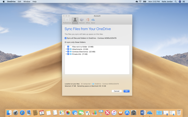Launch Safari from the Dock
188x117 pixels.
click(22, 113)
